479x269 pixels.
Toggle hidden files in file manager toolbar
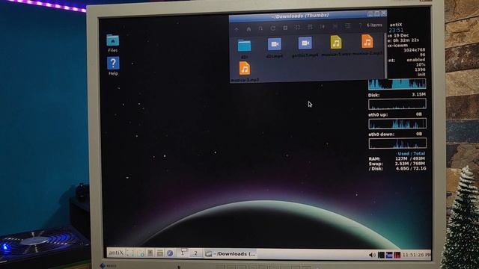point(335,27)
